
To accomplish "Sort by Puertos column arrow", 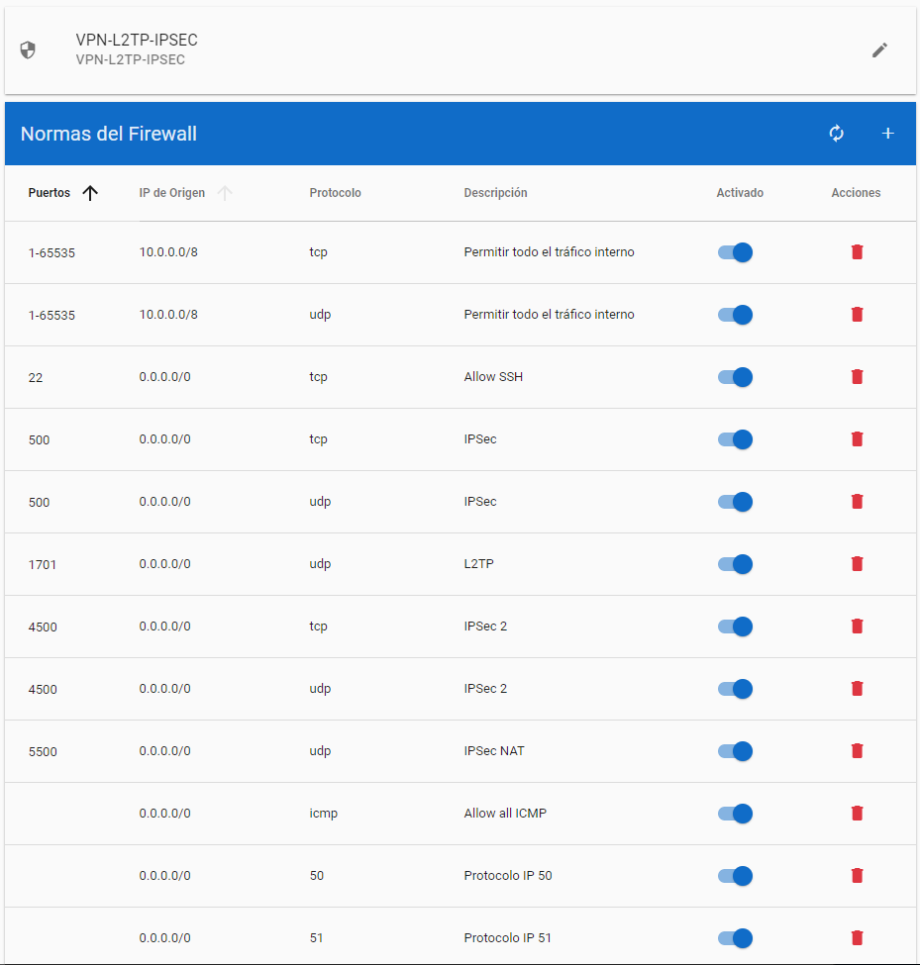I will tap(90, 193).
